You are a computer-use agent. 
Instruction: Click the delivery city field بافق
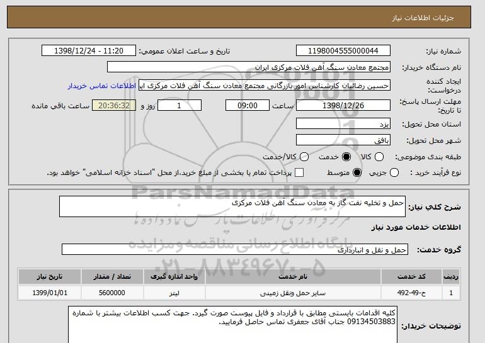pos(343,140)
